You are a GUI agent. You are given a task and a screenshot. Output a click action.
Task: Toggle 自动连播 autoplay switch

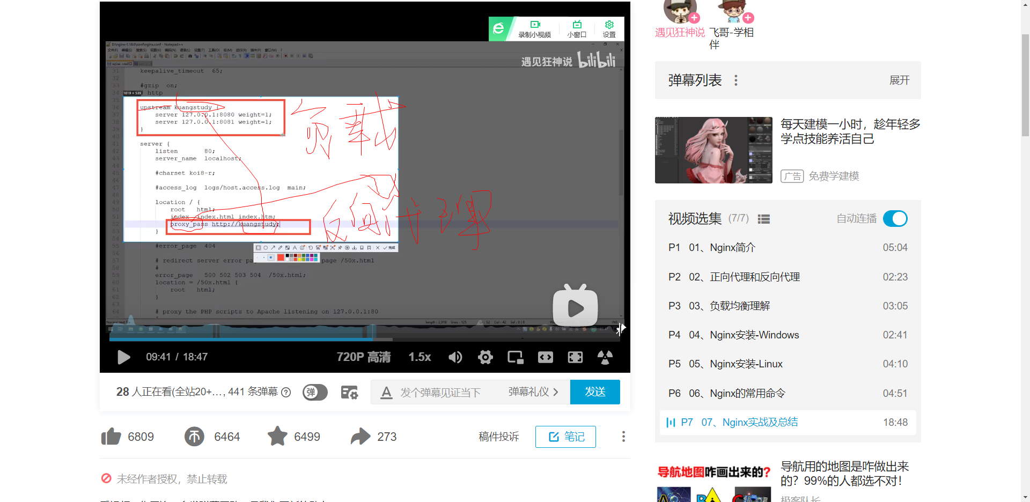(x=895, y=219)
